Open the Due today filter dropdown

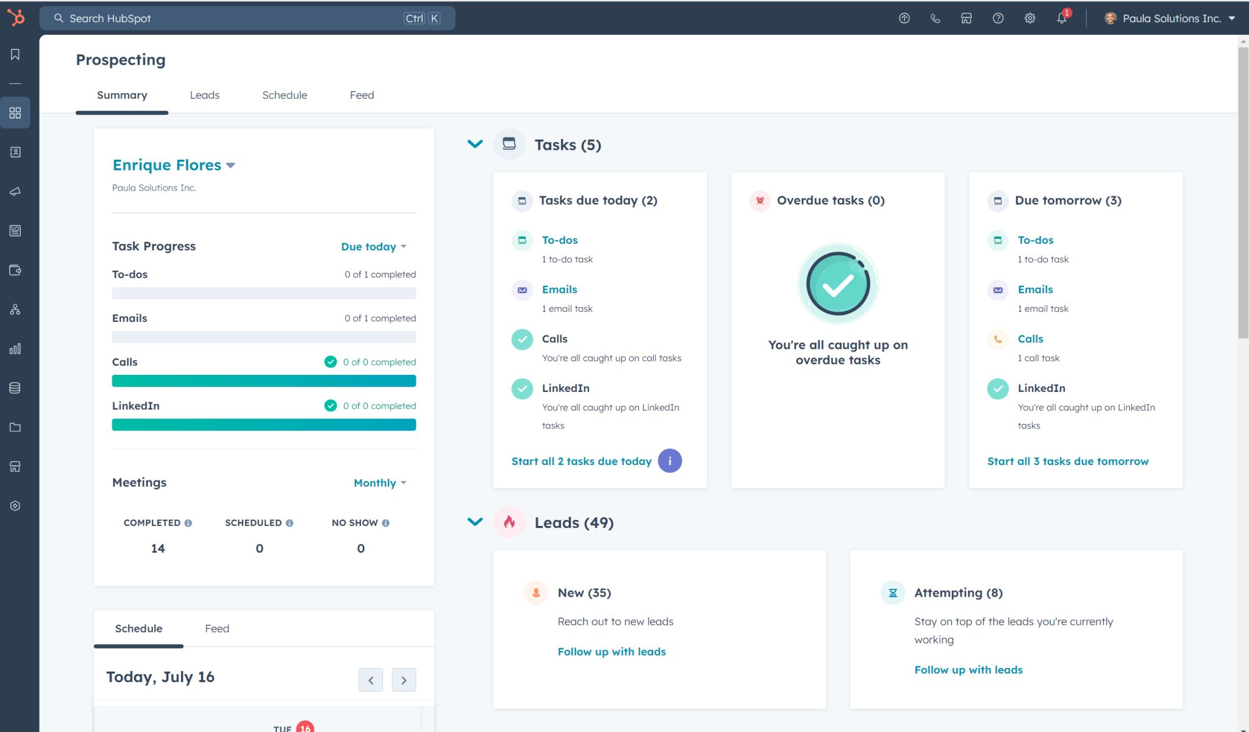[x=373, y=247]
